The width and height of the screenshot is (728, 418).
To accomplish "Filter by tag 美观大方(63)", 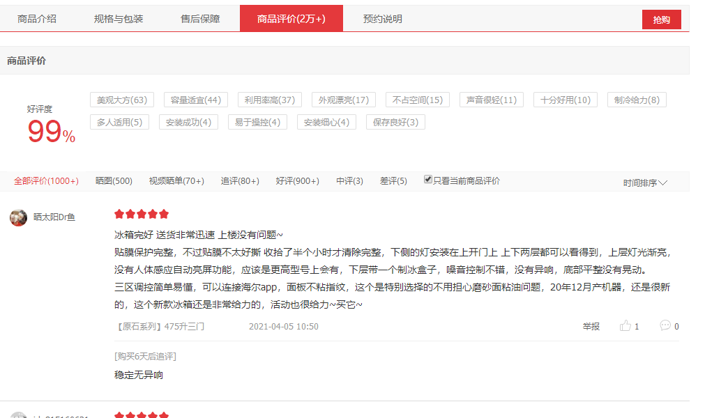I will coord(121,100).
